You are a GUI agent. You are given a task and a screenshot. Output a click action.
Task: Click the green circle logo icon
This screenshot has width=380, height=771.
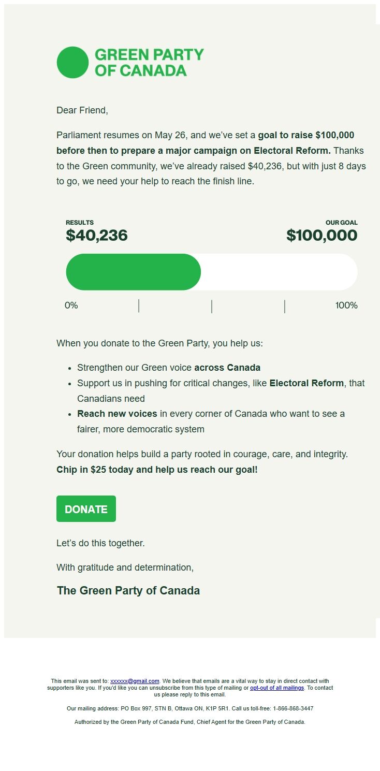pos(72,62)
